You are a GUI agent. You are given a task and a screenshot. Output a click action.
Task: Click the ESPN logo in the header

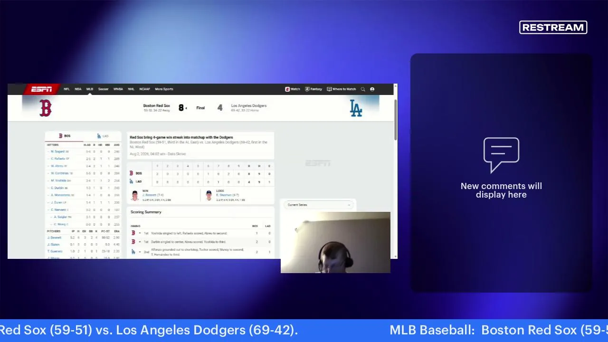41,89
